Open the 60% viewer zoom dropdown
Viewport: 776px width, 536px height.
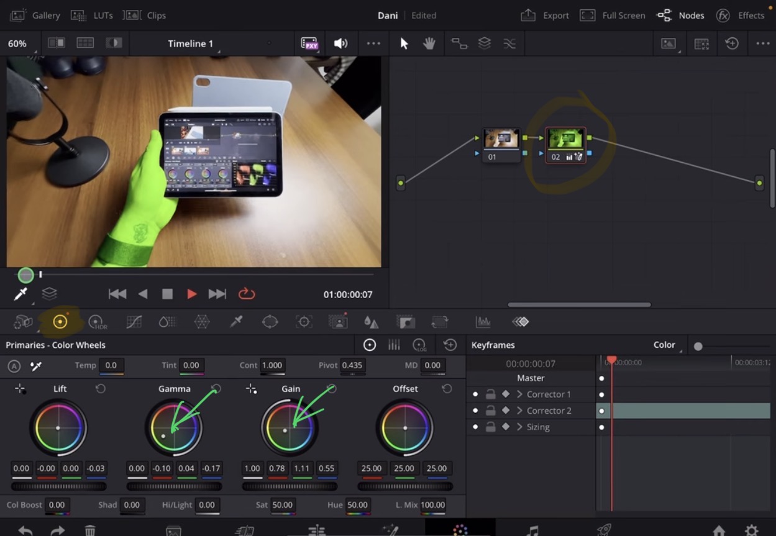[x=17, y=43]
